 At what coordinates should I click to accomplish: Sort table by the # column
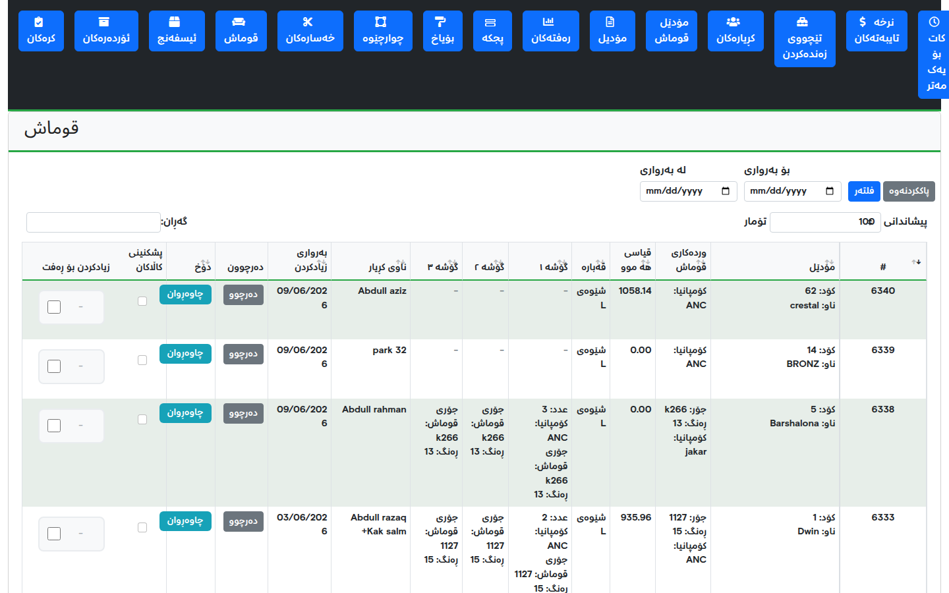(883, 262)
